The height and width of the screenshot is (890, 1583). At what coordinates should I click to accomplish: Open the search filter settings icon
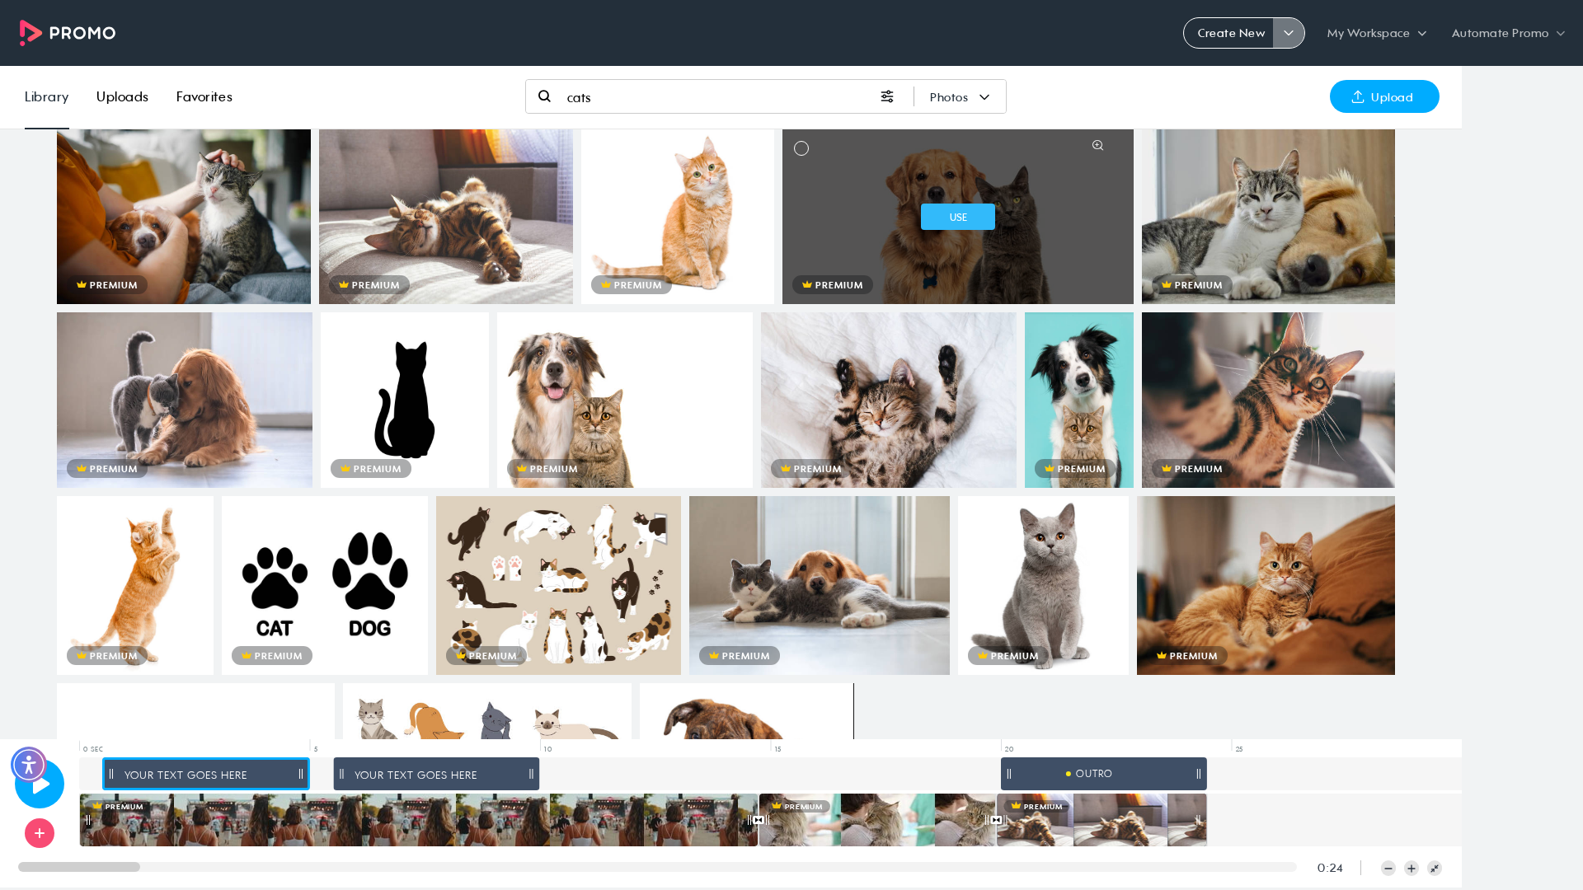pos(887,96)
